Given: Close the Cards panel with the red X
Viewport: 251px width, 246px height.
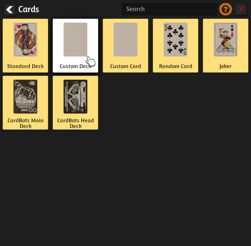Looking at the screenshot, I should [x=241, y=9].
